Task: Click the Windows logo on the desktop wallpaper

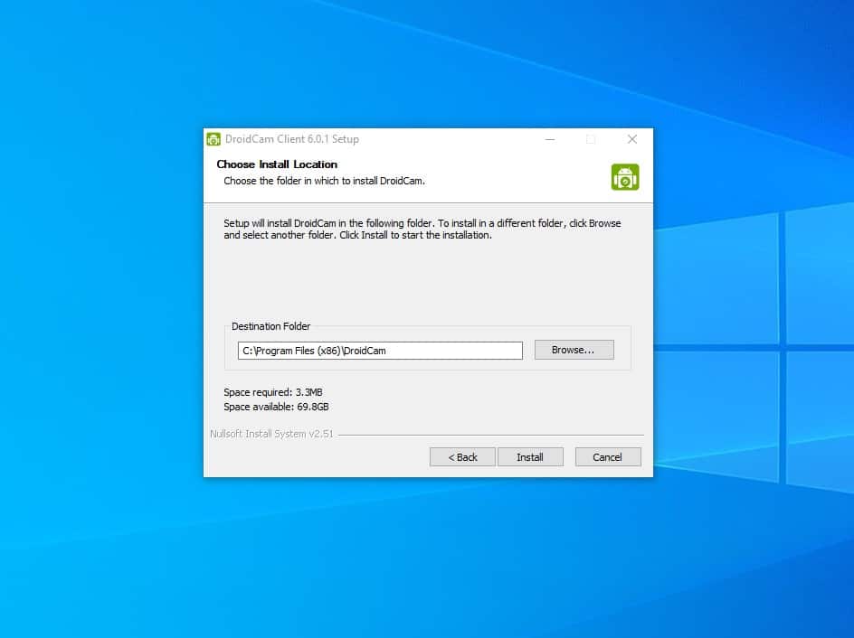Action: (751, 343)
